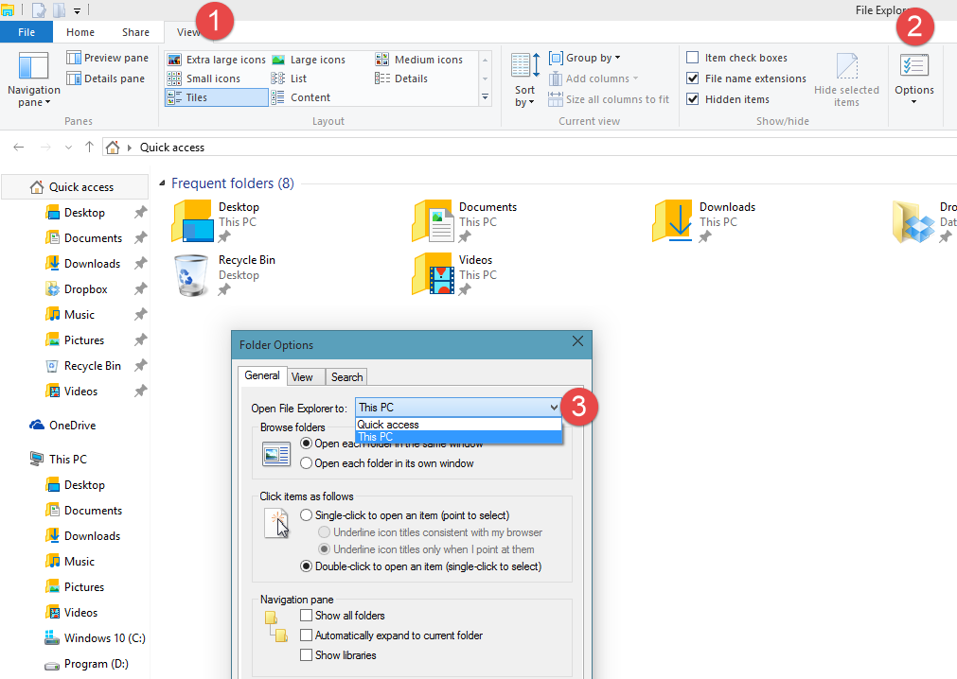
Task: Open the General tab in Folder Options
Action: (262, 375)
